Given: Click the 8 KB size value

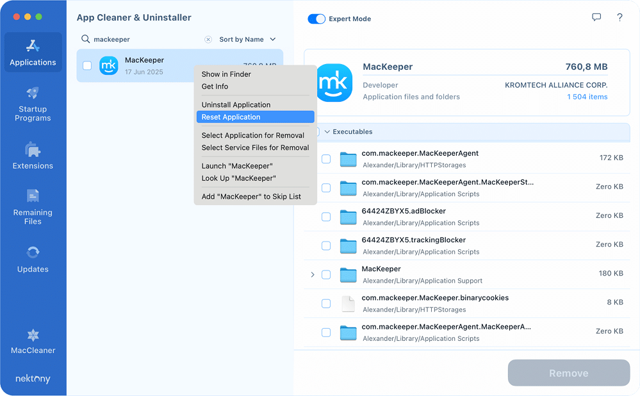Looking at the screenshot, I should pos(615,302).
